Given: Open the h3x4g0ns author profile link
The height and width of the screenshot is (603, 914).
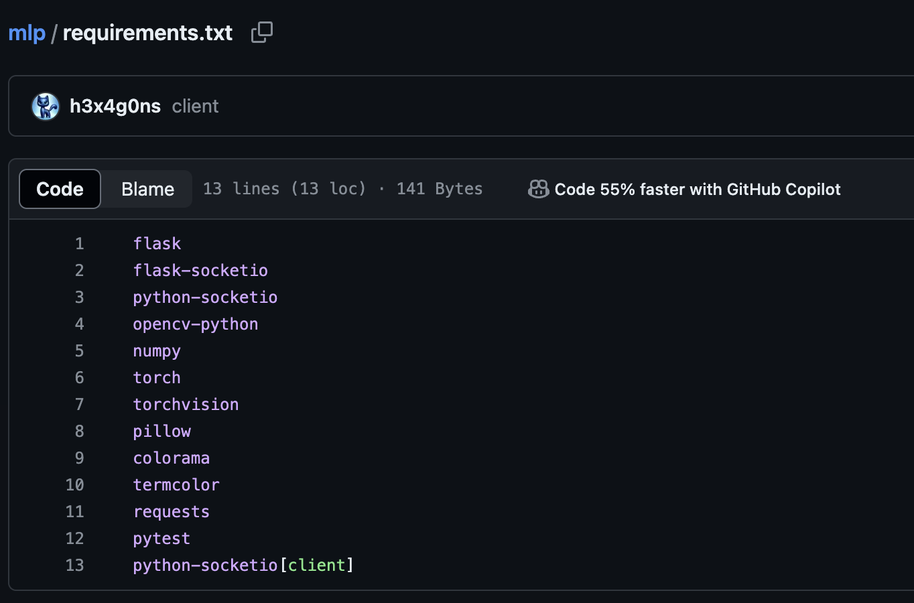Looking at the screenshot, I should coord(115,107).
